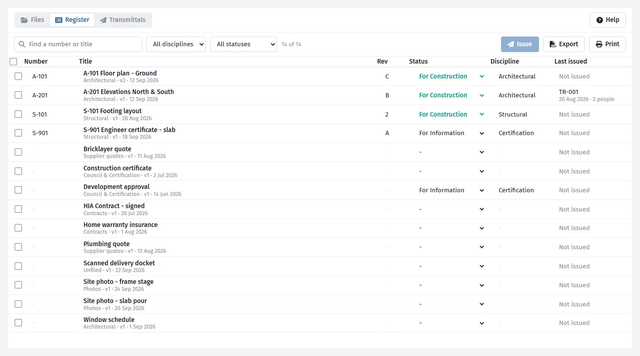Expand status dropdown for S-101 Footing layout

(451, 114)
